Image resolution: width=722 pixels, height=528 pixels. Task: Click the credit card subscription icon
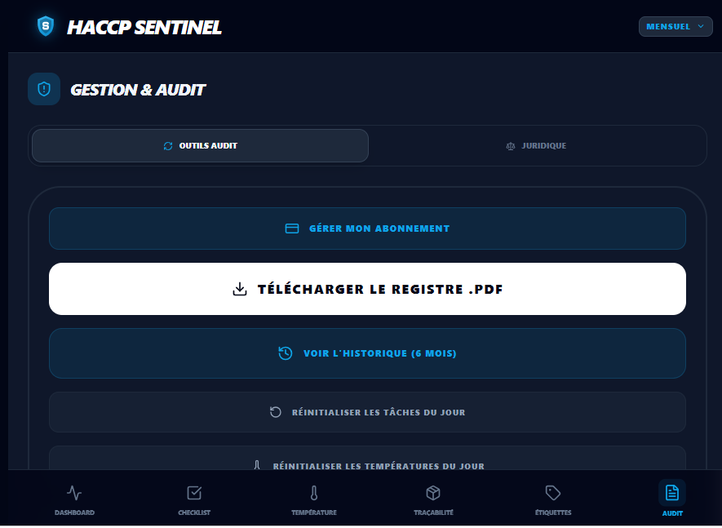[292, 229]
